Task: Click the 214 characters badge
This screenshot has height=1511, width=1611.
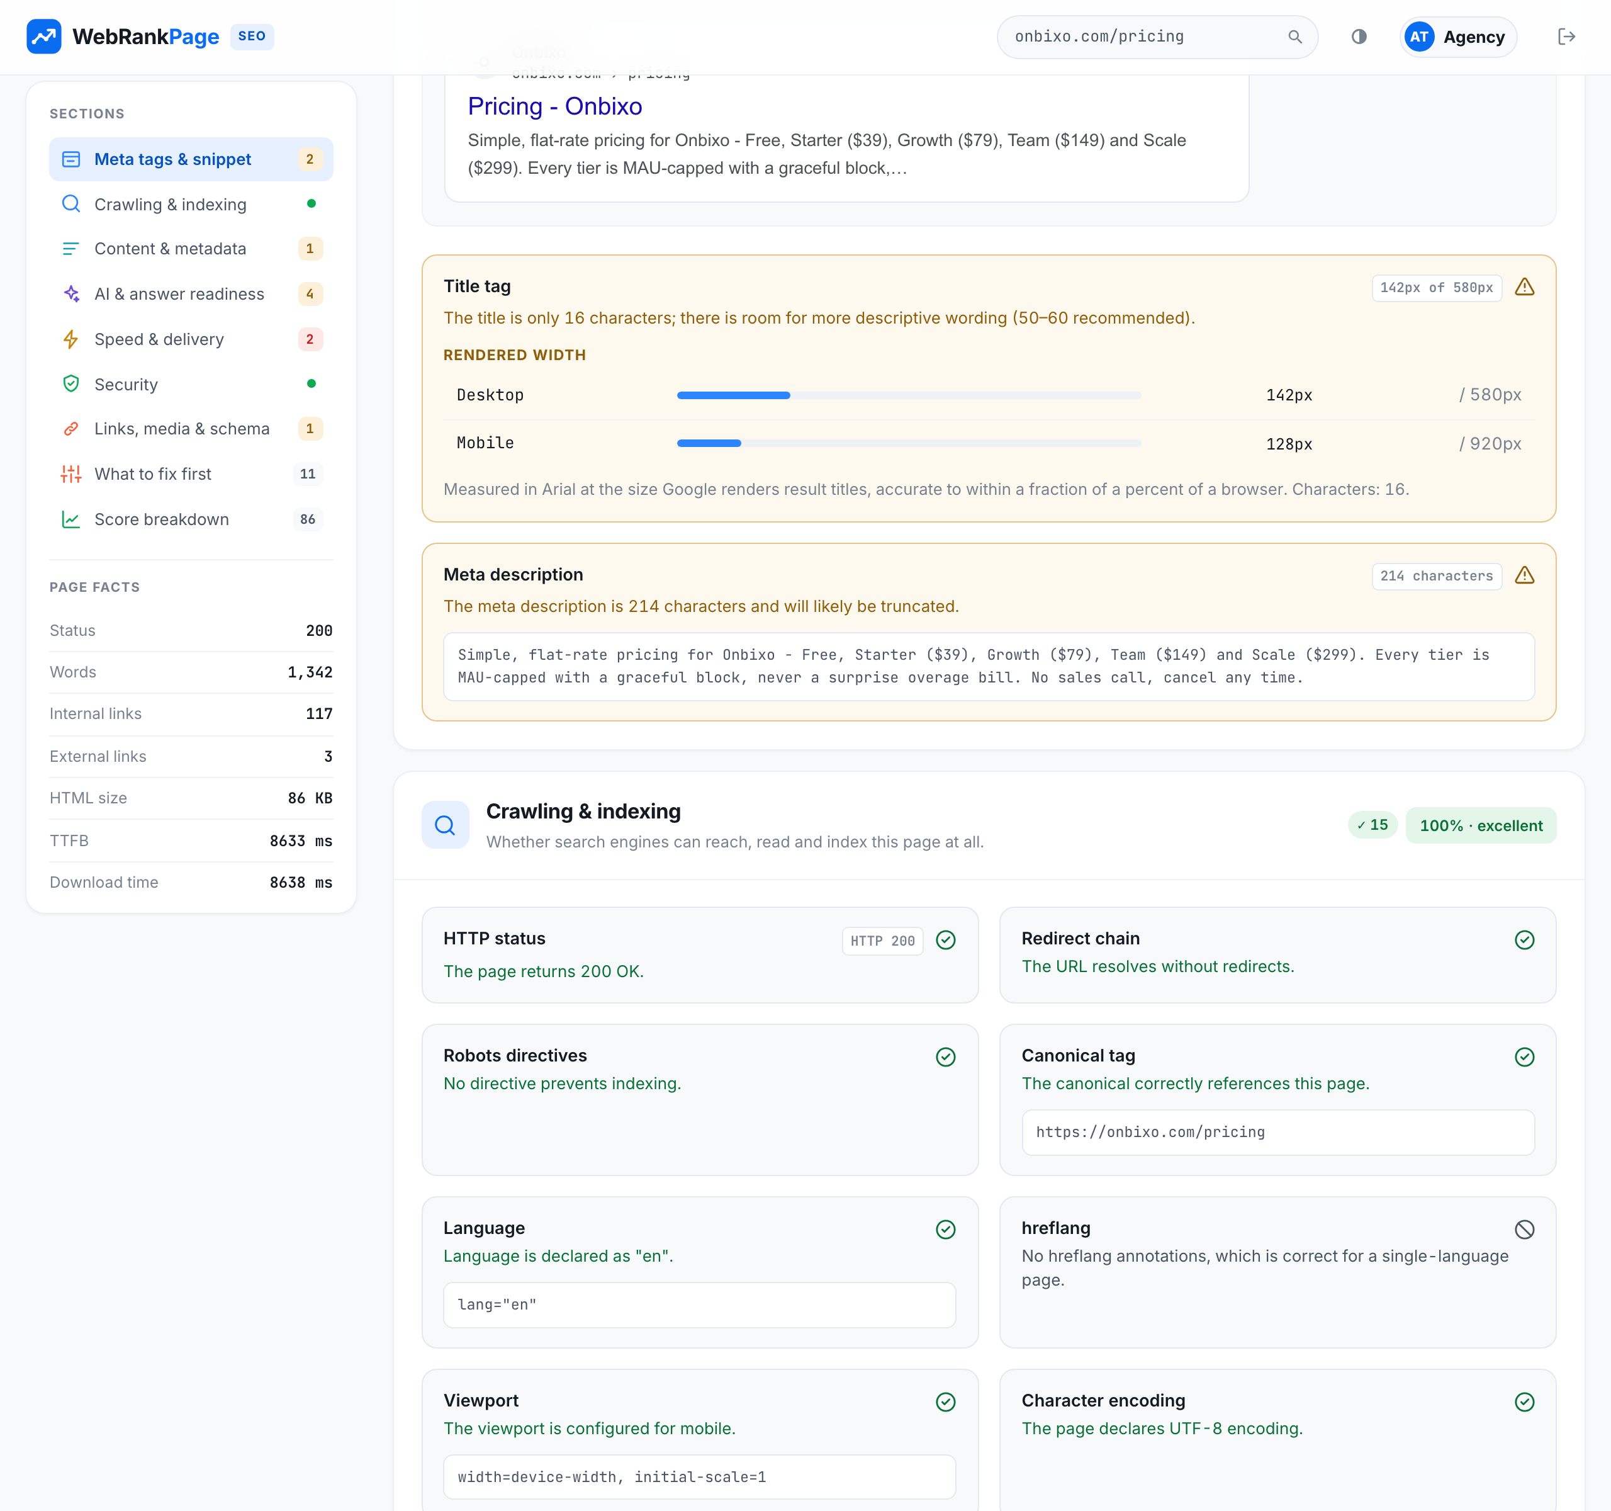Action: tap(1436, 575)
